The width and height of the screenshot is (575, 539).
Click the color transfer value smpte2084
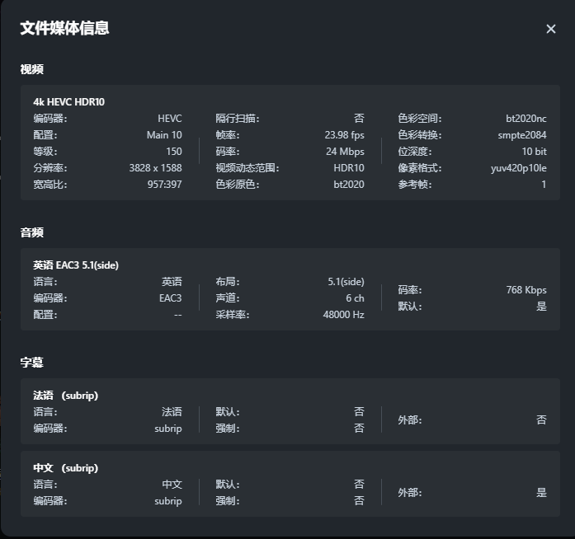[x=521, y=135]
